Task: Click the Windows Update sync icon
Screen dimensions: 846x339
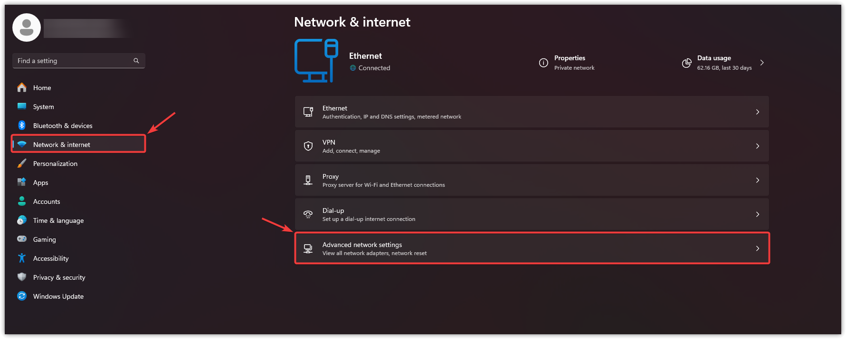Action: pos(22,296)
